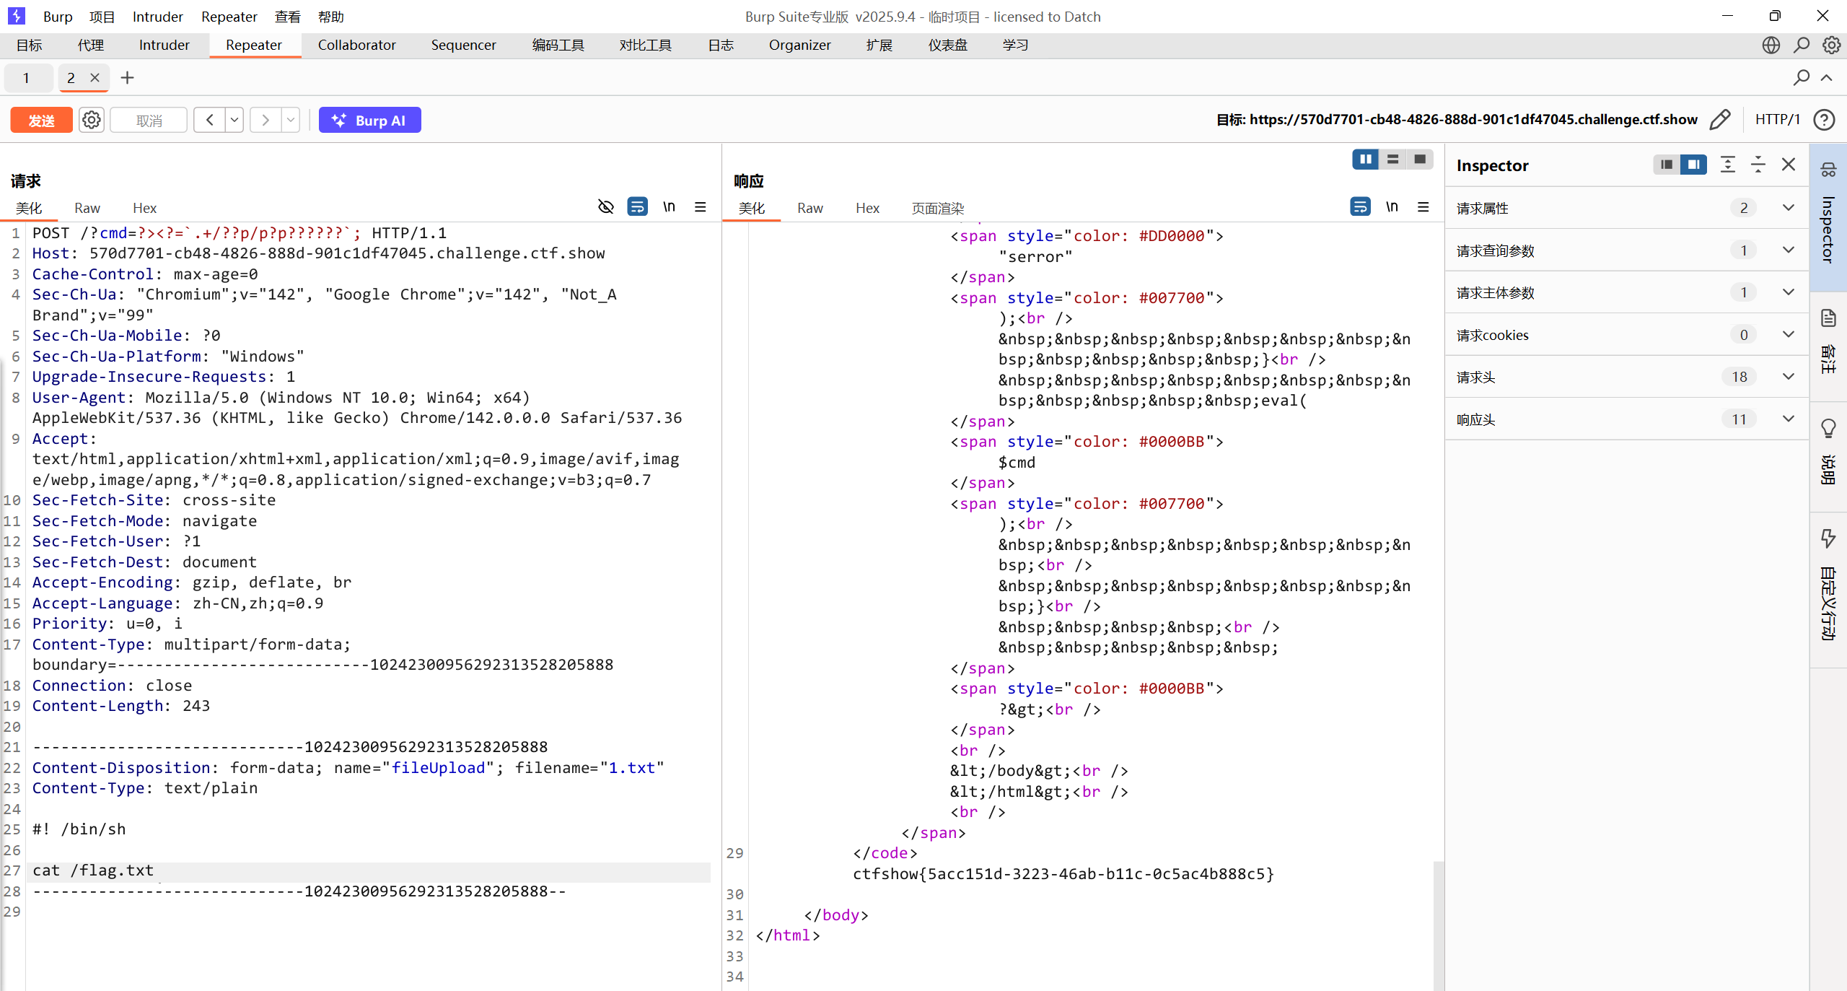The image size is (1847, 991).
Task: Close the Inspector panel with the X
Action: coord(1788,165)
